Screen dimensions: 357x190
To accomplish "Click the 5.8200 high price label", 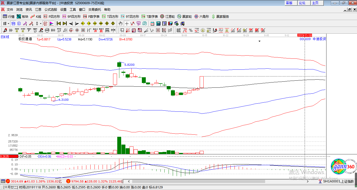I will (x=129, y=65).
